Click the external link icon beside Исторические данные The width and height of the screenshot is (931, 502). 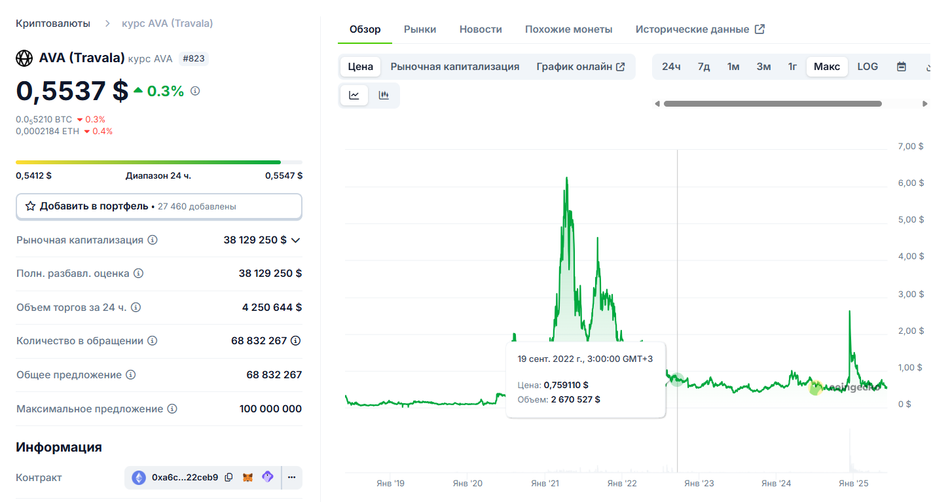point(759,29)
